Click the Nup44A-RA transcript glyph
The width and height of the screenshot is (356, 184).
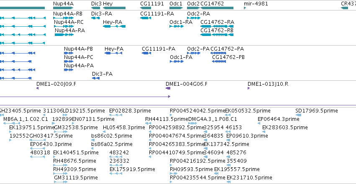(x=64, y=35)
